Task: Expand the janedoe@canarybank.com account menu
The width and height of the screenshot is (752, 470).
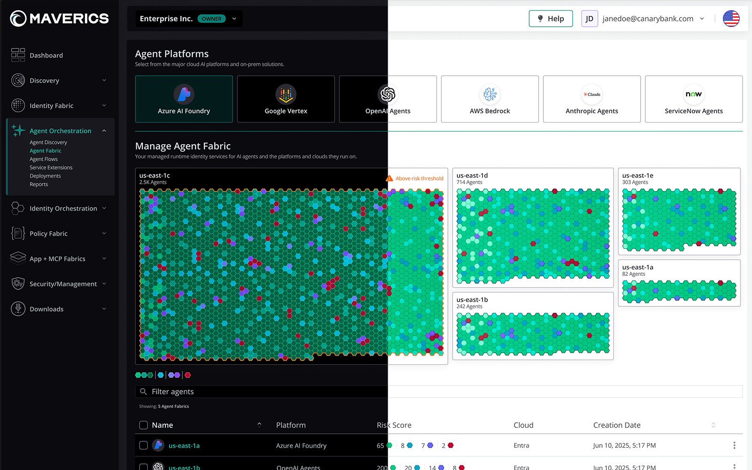Action: coord(702,19)
